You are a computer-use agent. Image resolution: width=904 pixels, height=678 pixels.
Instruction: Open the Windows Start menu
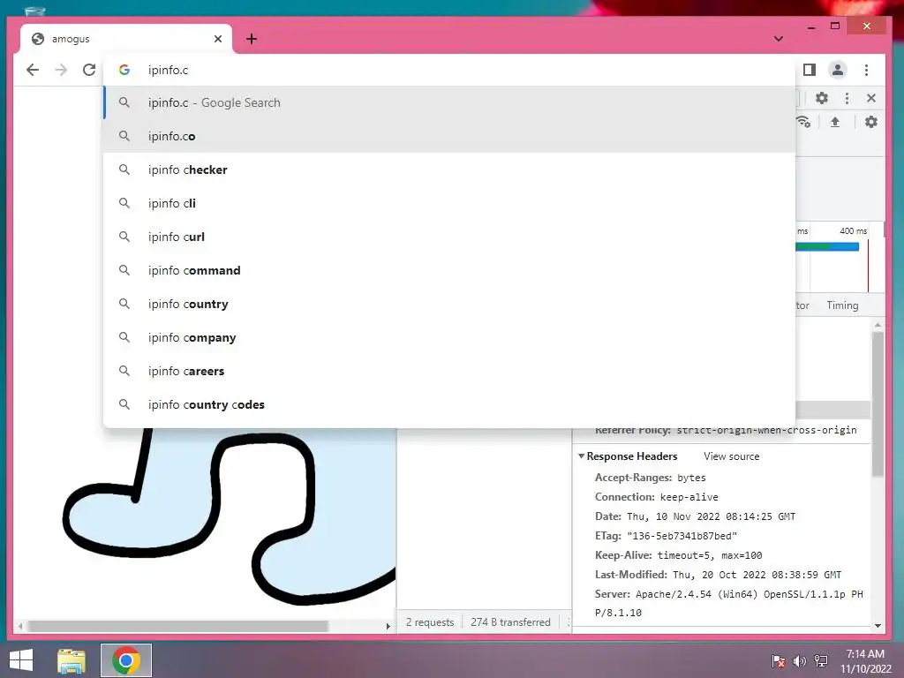coord(21,660)
